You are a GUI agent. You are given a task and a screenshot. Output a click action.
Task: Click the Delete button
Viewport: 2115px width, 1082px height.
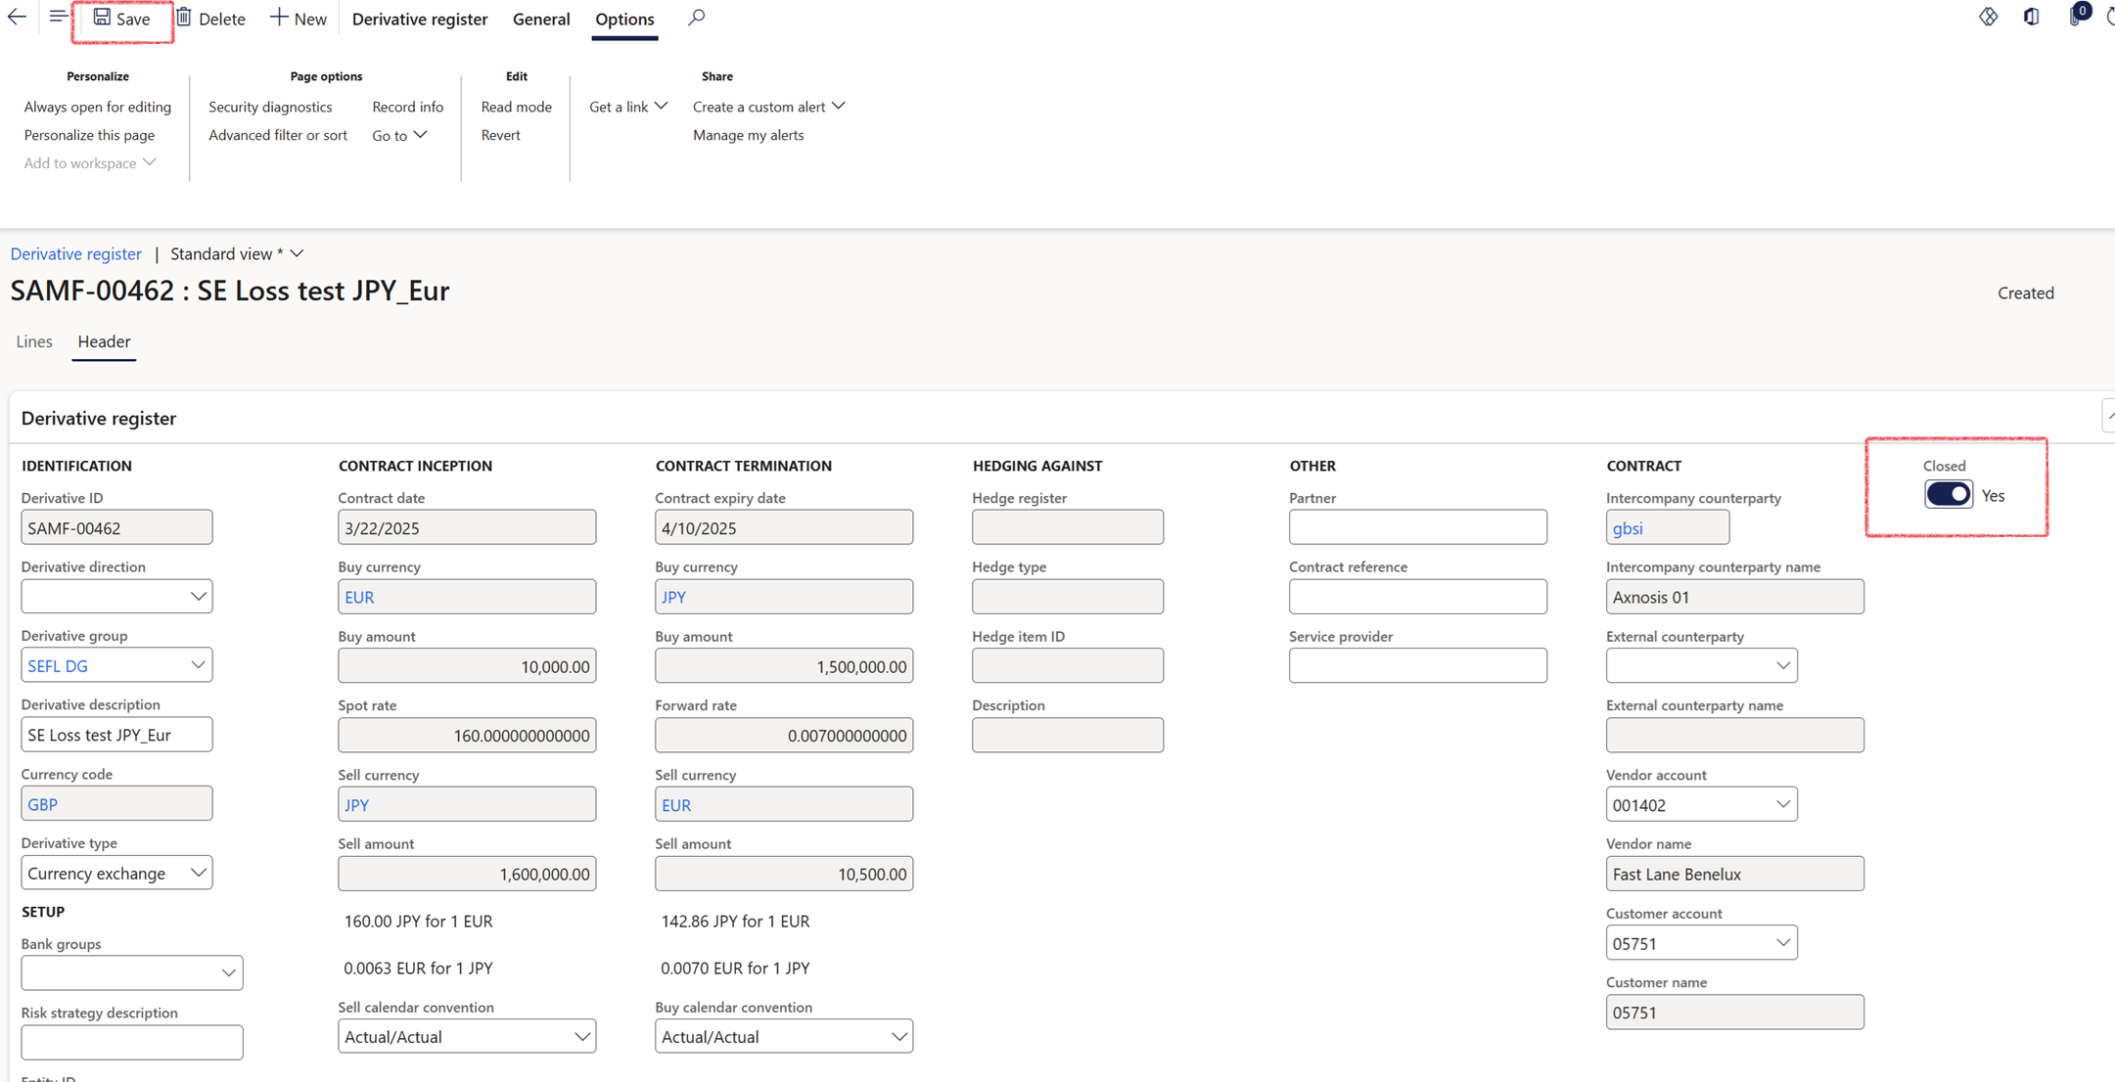pyautogui.click(x=210, y=19)
